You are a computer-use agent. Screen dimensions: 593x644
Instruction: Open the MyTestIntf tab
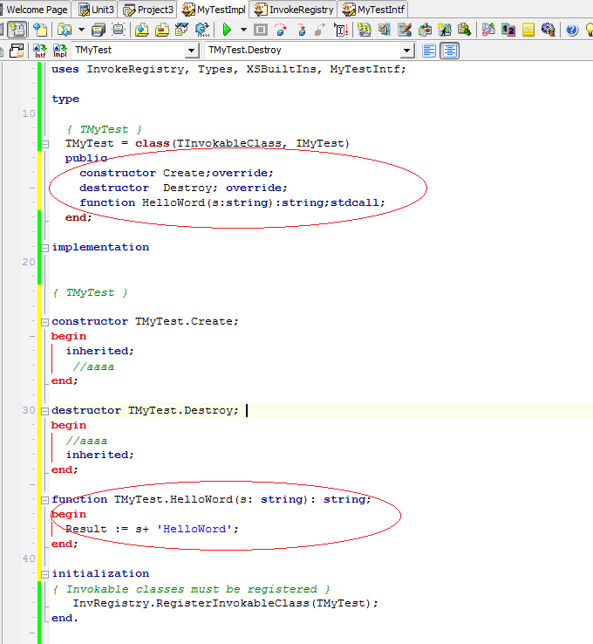click(374, 10)
